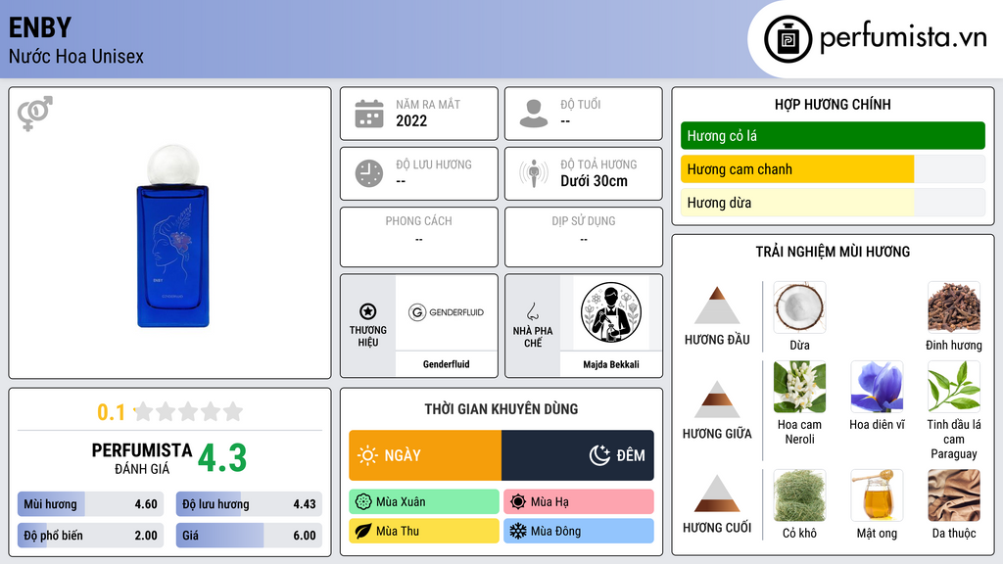The width and height of the screenshot is (1003, 564).
Task: Click the Phong cách style box
Action: 419,237
